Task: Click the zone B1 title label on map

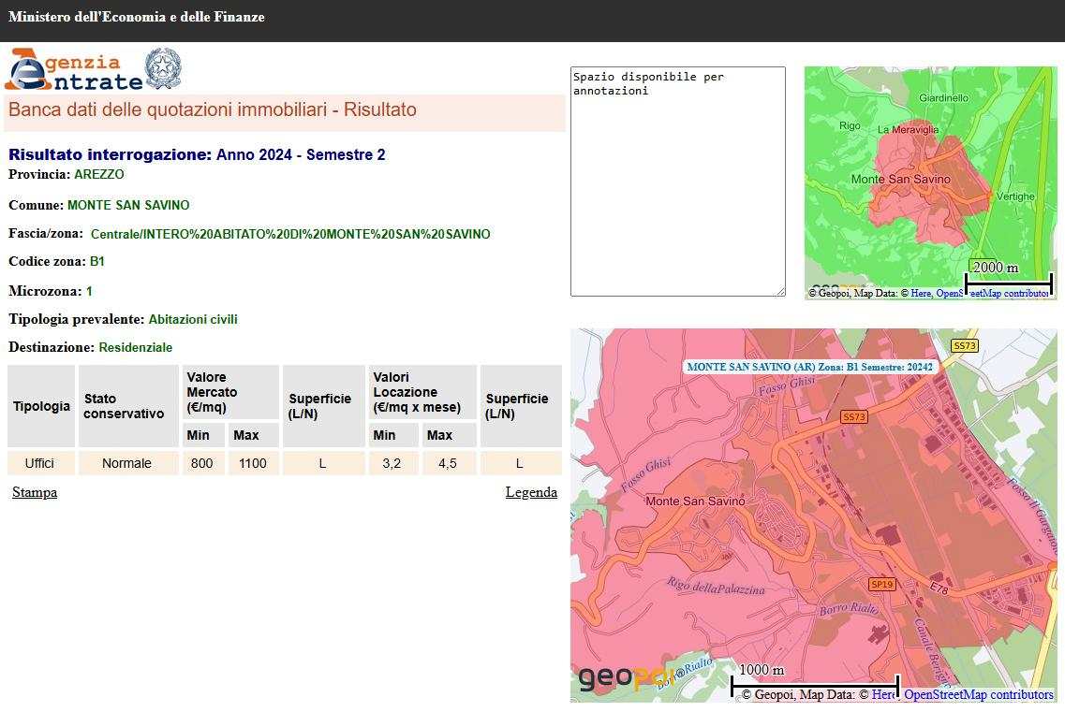Action: [x=809, y=367]
